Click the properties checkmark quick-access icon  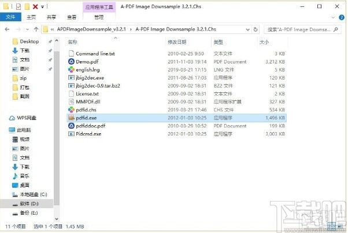point(18,7)
